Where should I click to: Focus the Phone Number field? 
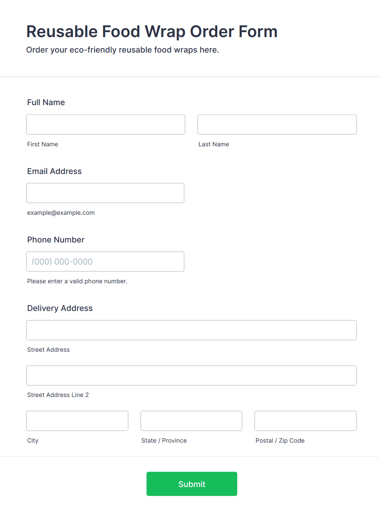[x=105, y=262]
